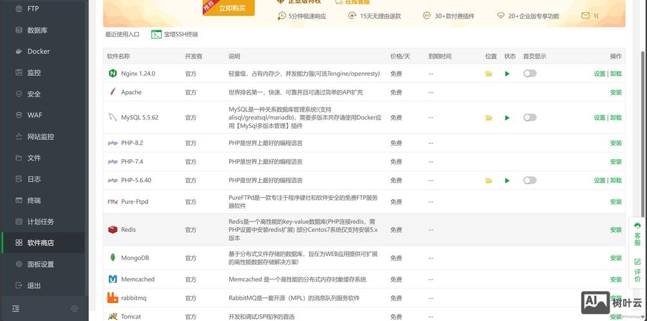Click the Pure-Ftpd logo icon
The width and height of the screenshot is (647, 321).
tap(113, 202)
